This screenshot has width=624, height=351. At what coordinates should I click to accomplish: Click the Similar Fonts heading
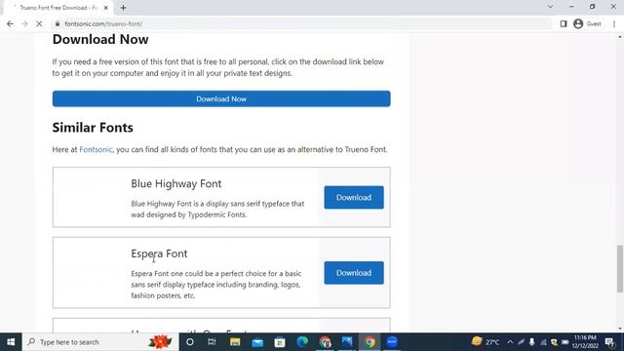coord(93,128)
